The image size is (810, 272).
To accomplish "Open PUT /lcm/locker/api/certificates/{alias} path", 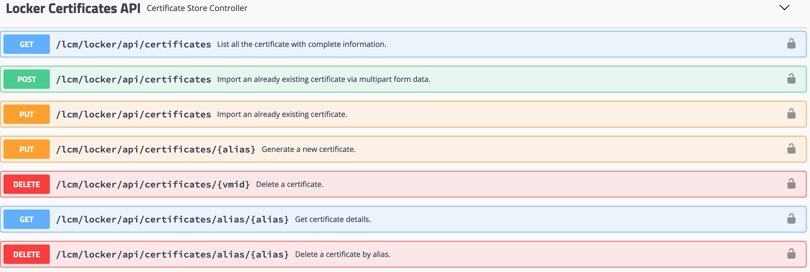I will (x=156, y=150).
